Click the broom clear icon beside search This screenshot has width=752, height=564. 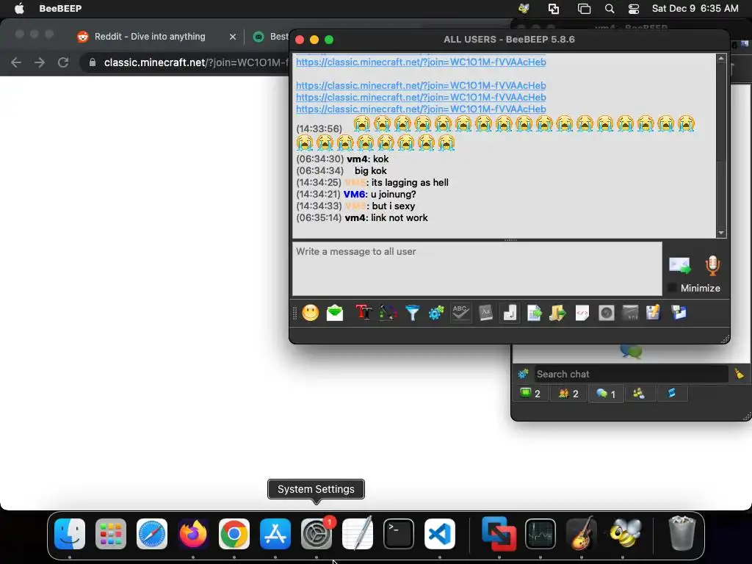click(739, 374)
